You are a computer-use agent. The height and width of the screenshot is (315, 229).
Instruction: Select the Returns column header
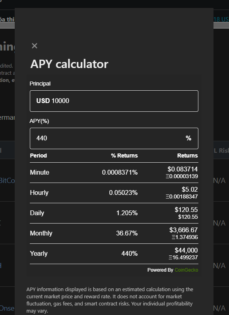point(187,156)
